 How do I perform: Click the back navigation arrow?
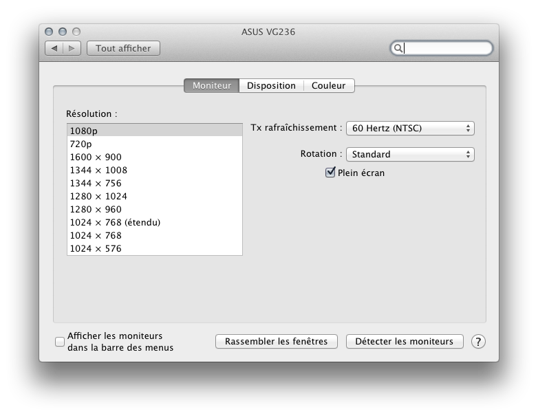click(54, 48)
